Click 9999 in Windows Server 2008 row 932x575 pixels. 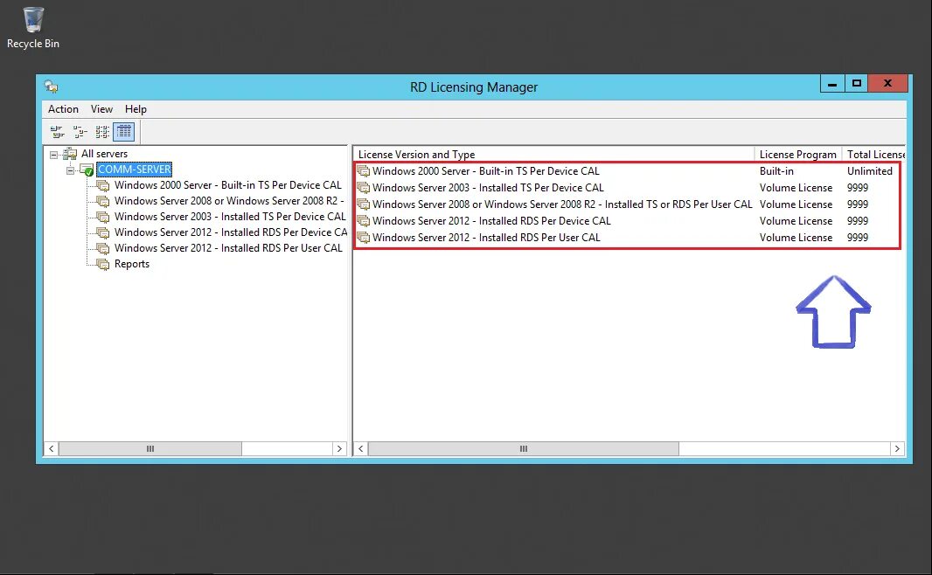coord(858,204)
